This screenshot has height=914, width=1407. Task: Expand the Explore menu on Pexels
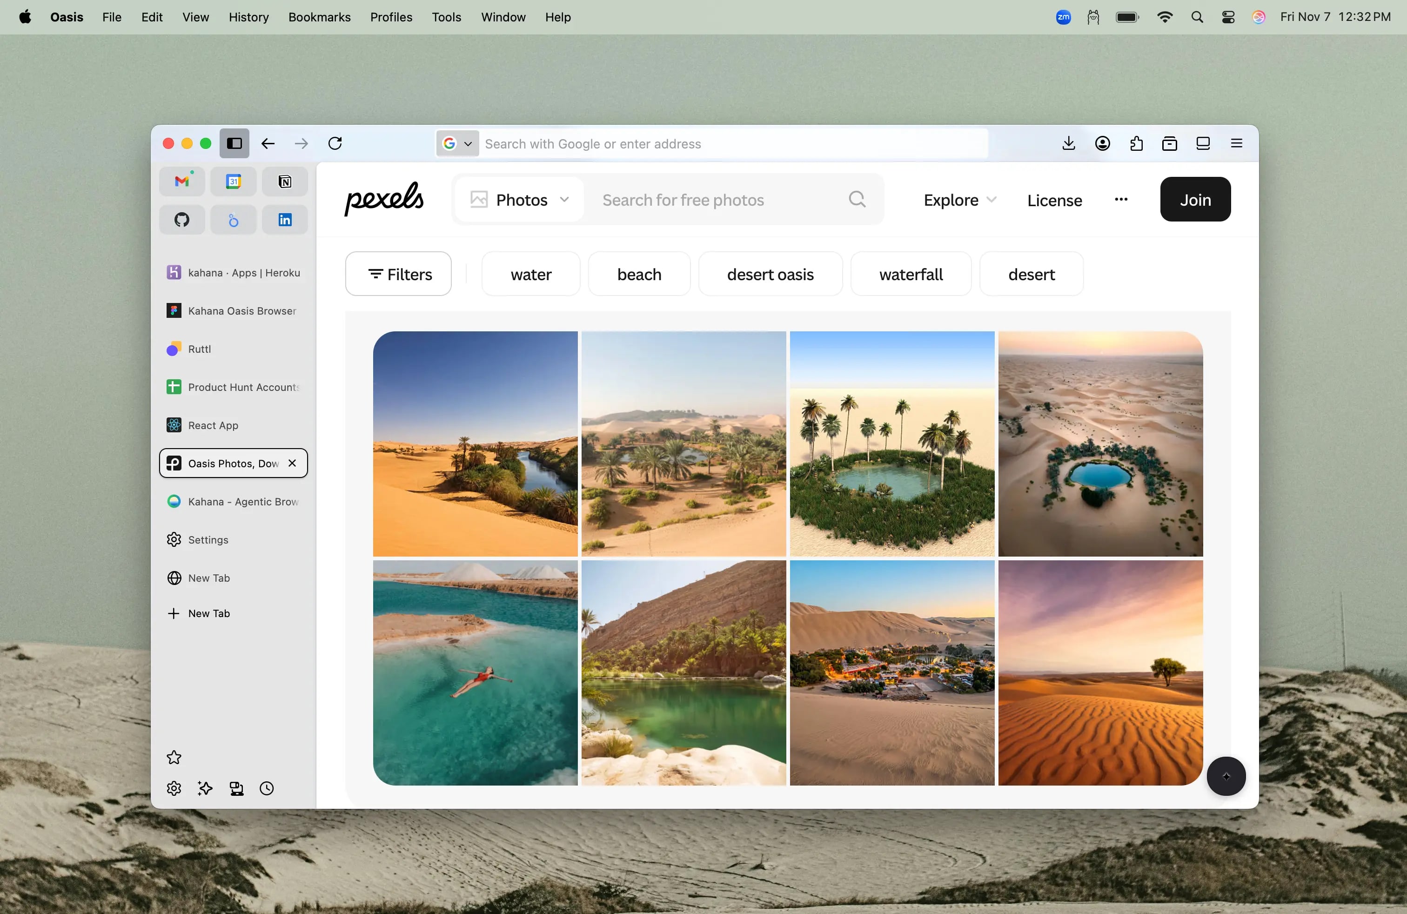959,200
